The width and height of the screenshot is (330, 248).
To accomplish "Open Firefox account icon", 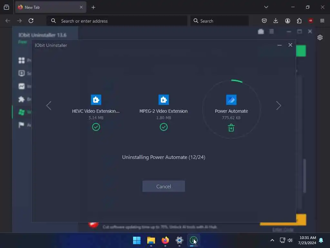I will (287, 21).
